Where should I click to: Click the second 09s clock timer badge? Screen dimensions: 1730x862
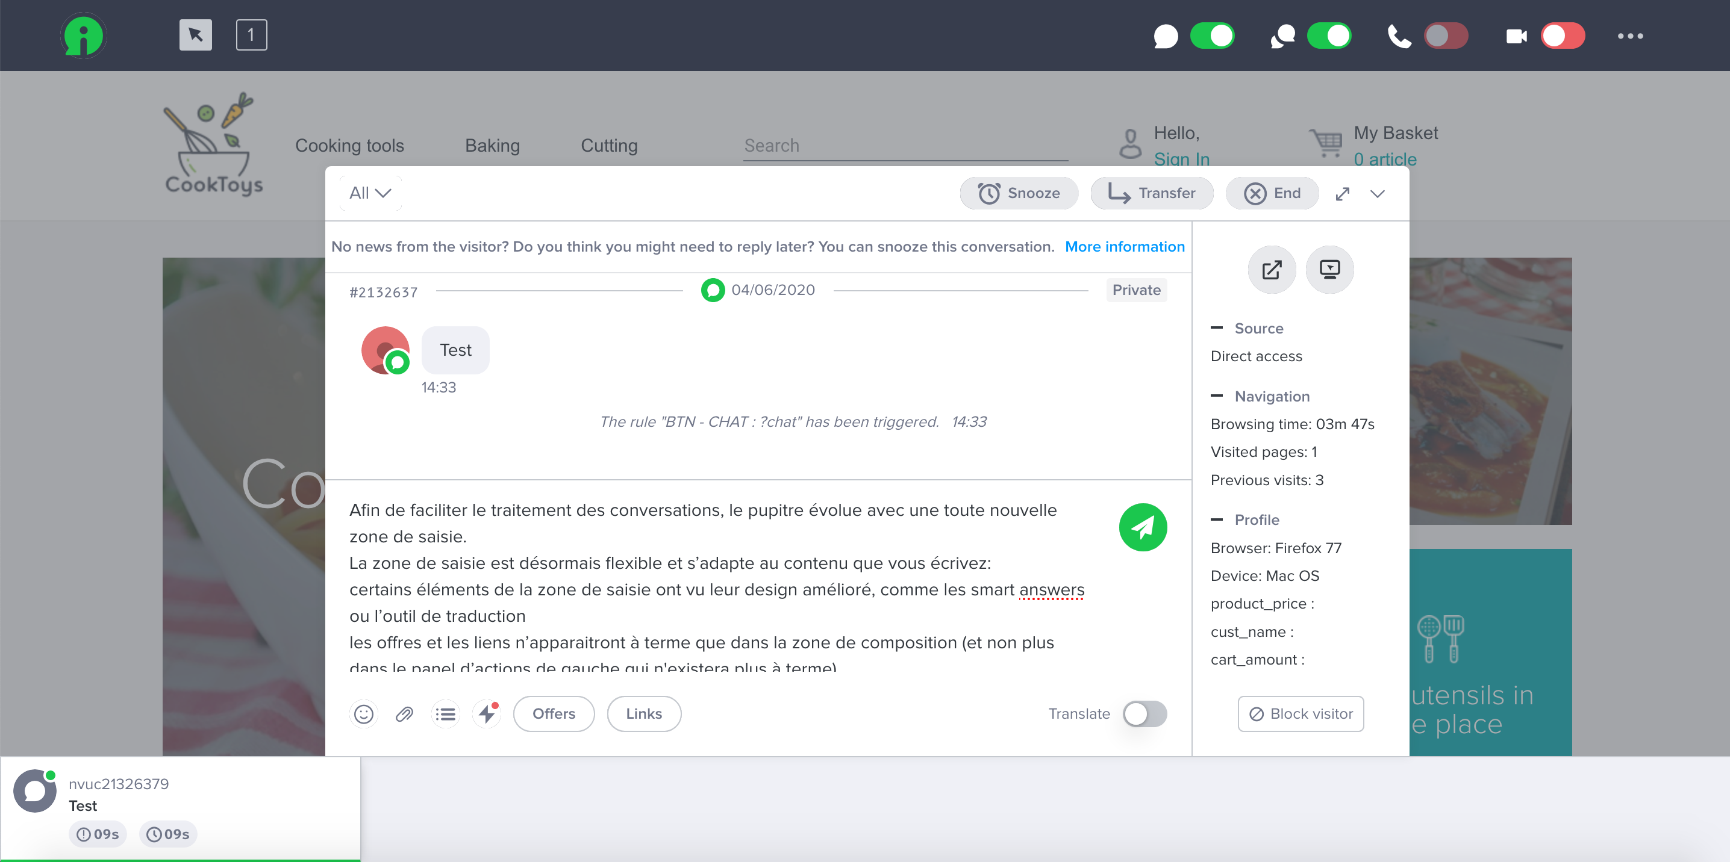click(168, 834)
